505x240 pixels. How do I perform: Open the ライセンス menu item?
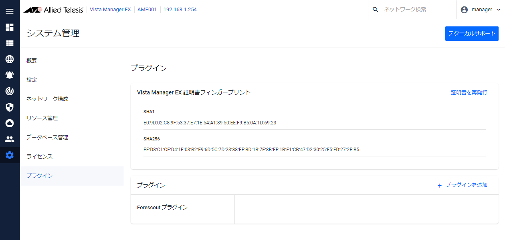[72, 157]
